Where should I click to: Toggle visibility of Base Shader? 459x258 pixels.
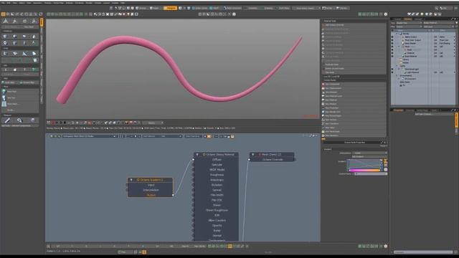tap(392, 43)
